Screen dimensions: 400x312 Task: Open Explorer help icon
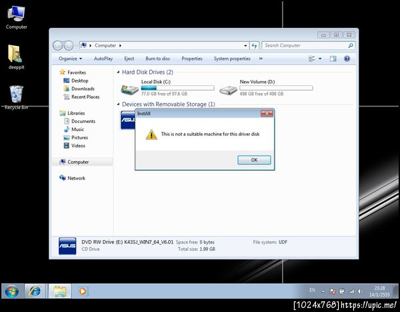tap(347, 59)
